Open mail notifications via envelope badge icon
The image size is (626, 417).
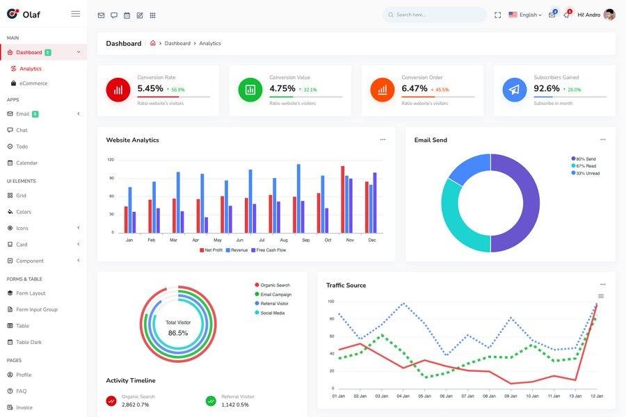click(551, 13)
